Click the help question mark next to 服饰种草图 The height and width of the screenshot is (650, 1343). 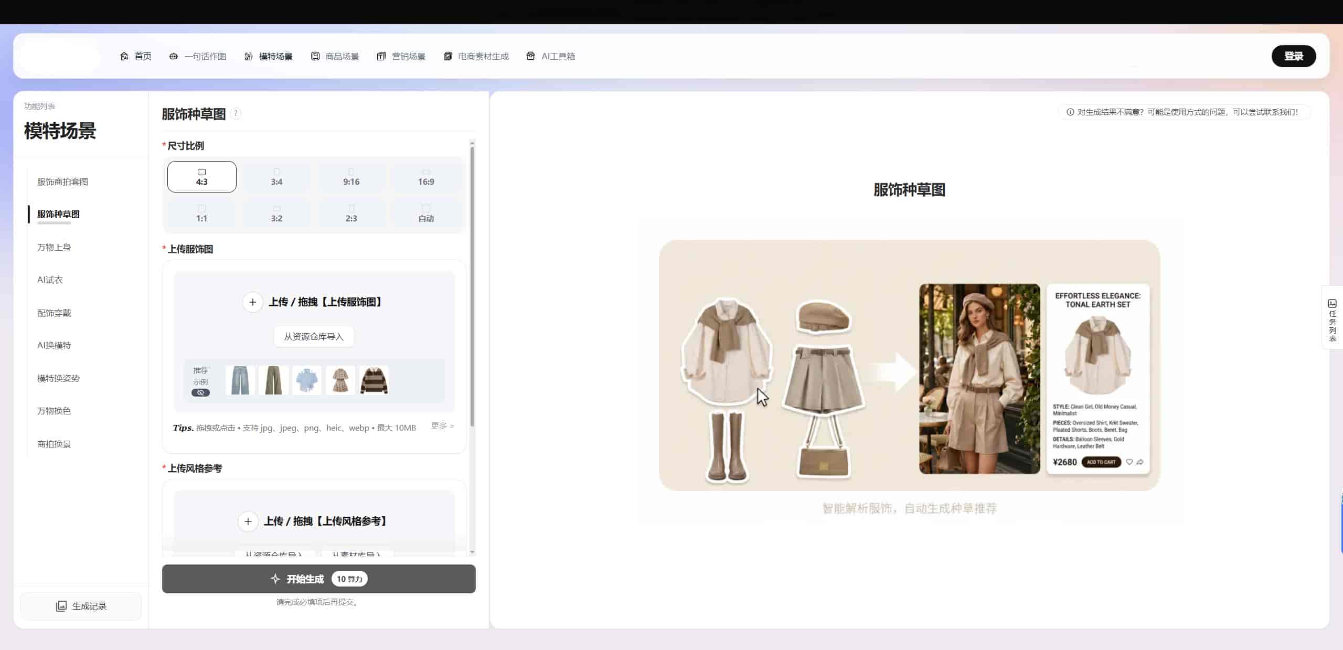[236, 113]
